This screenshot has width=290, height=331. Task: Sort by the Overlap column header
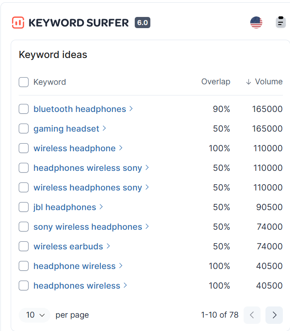pos(215,82)
